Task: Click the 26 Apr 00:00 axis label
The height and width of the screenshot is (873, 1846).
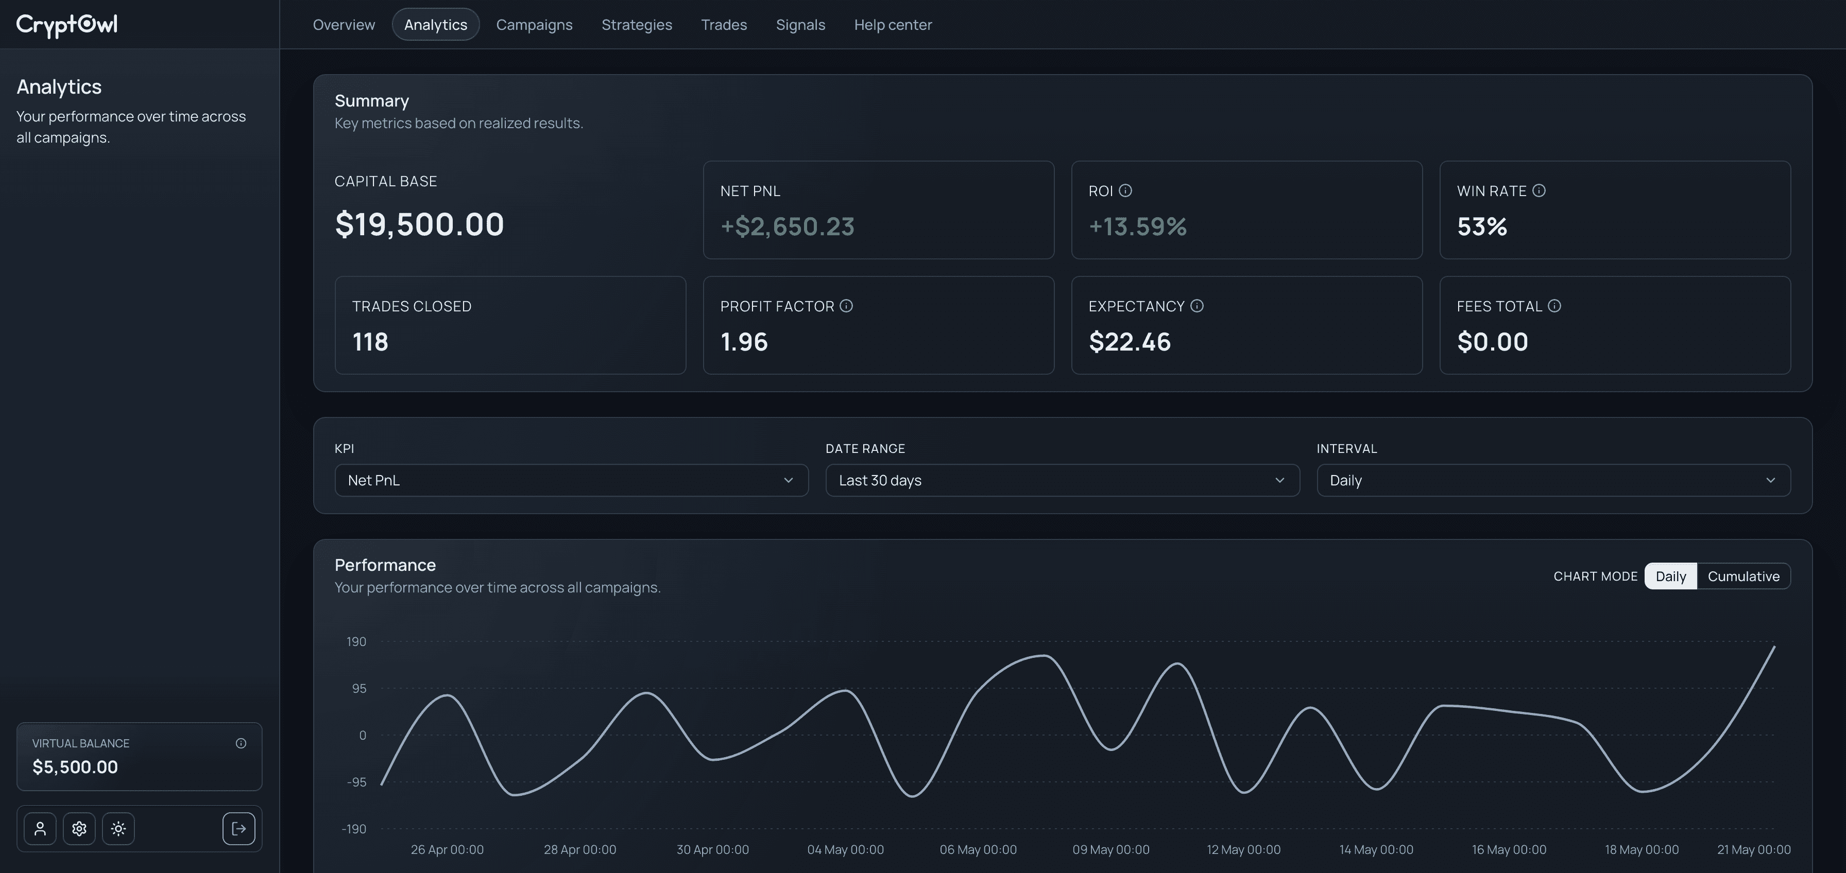Action: (x=447, y=849)
